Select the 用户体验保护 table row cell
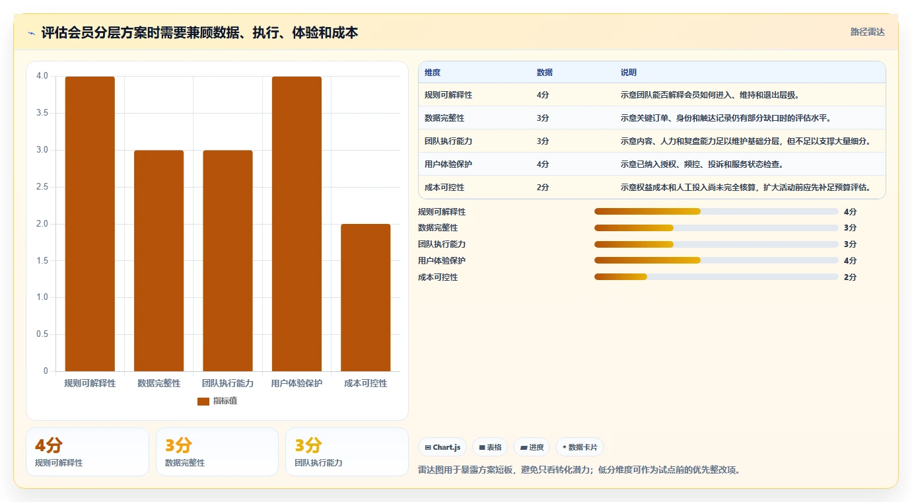 (448, 164)
